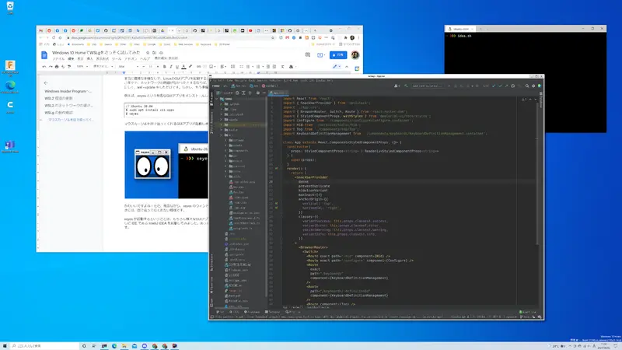Toggle underline formatting in Google Docs toolbar
The image size is (622, 350).
[177, 67]
